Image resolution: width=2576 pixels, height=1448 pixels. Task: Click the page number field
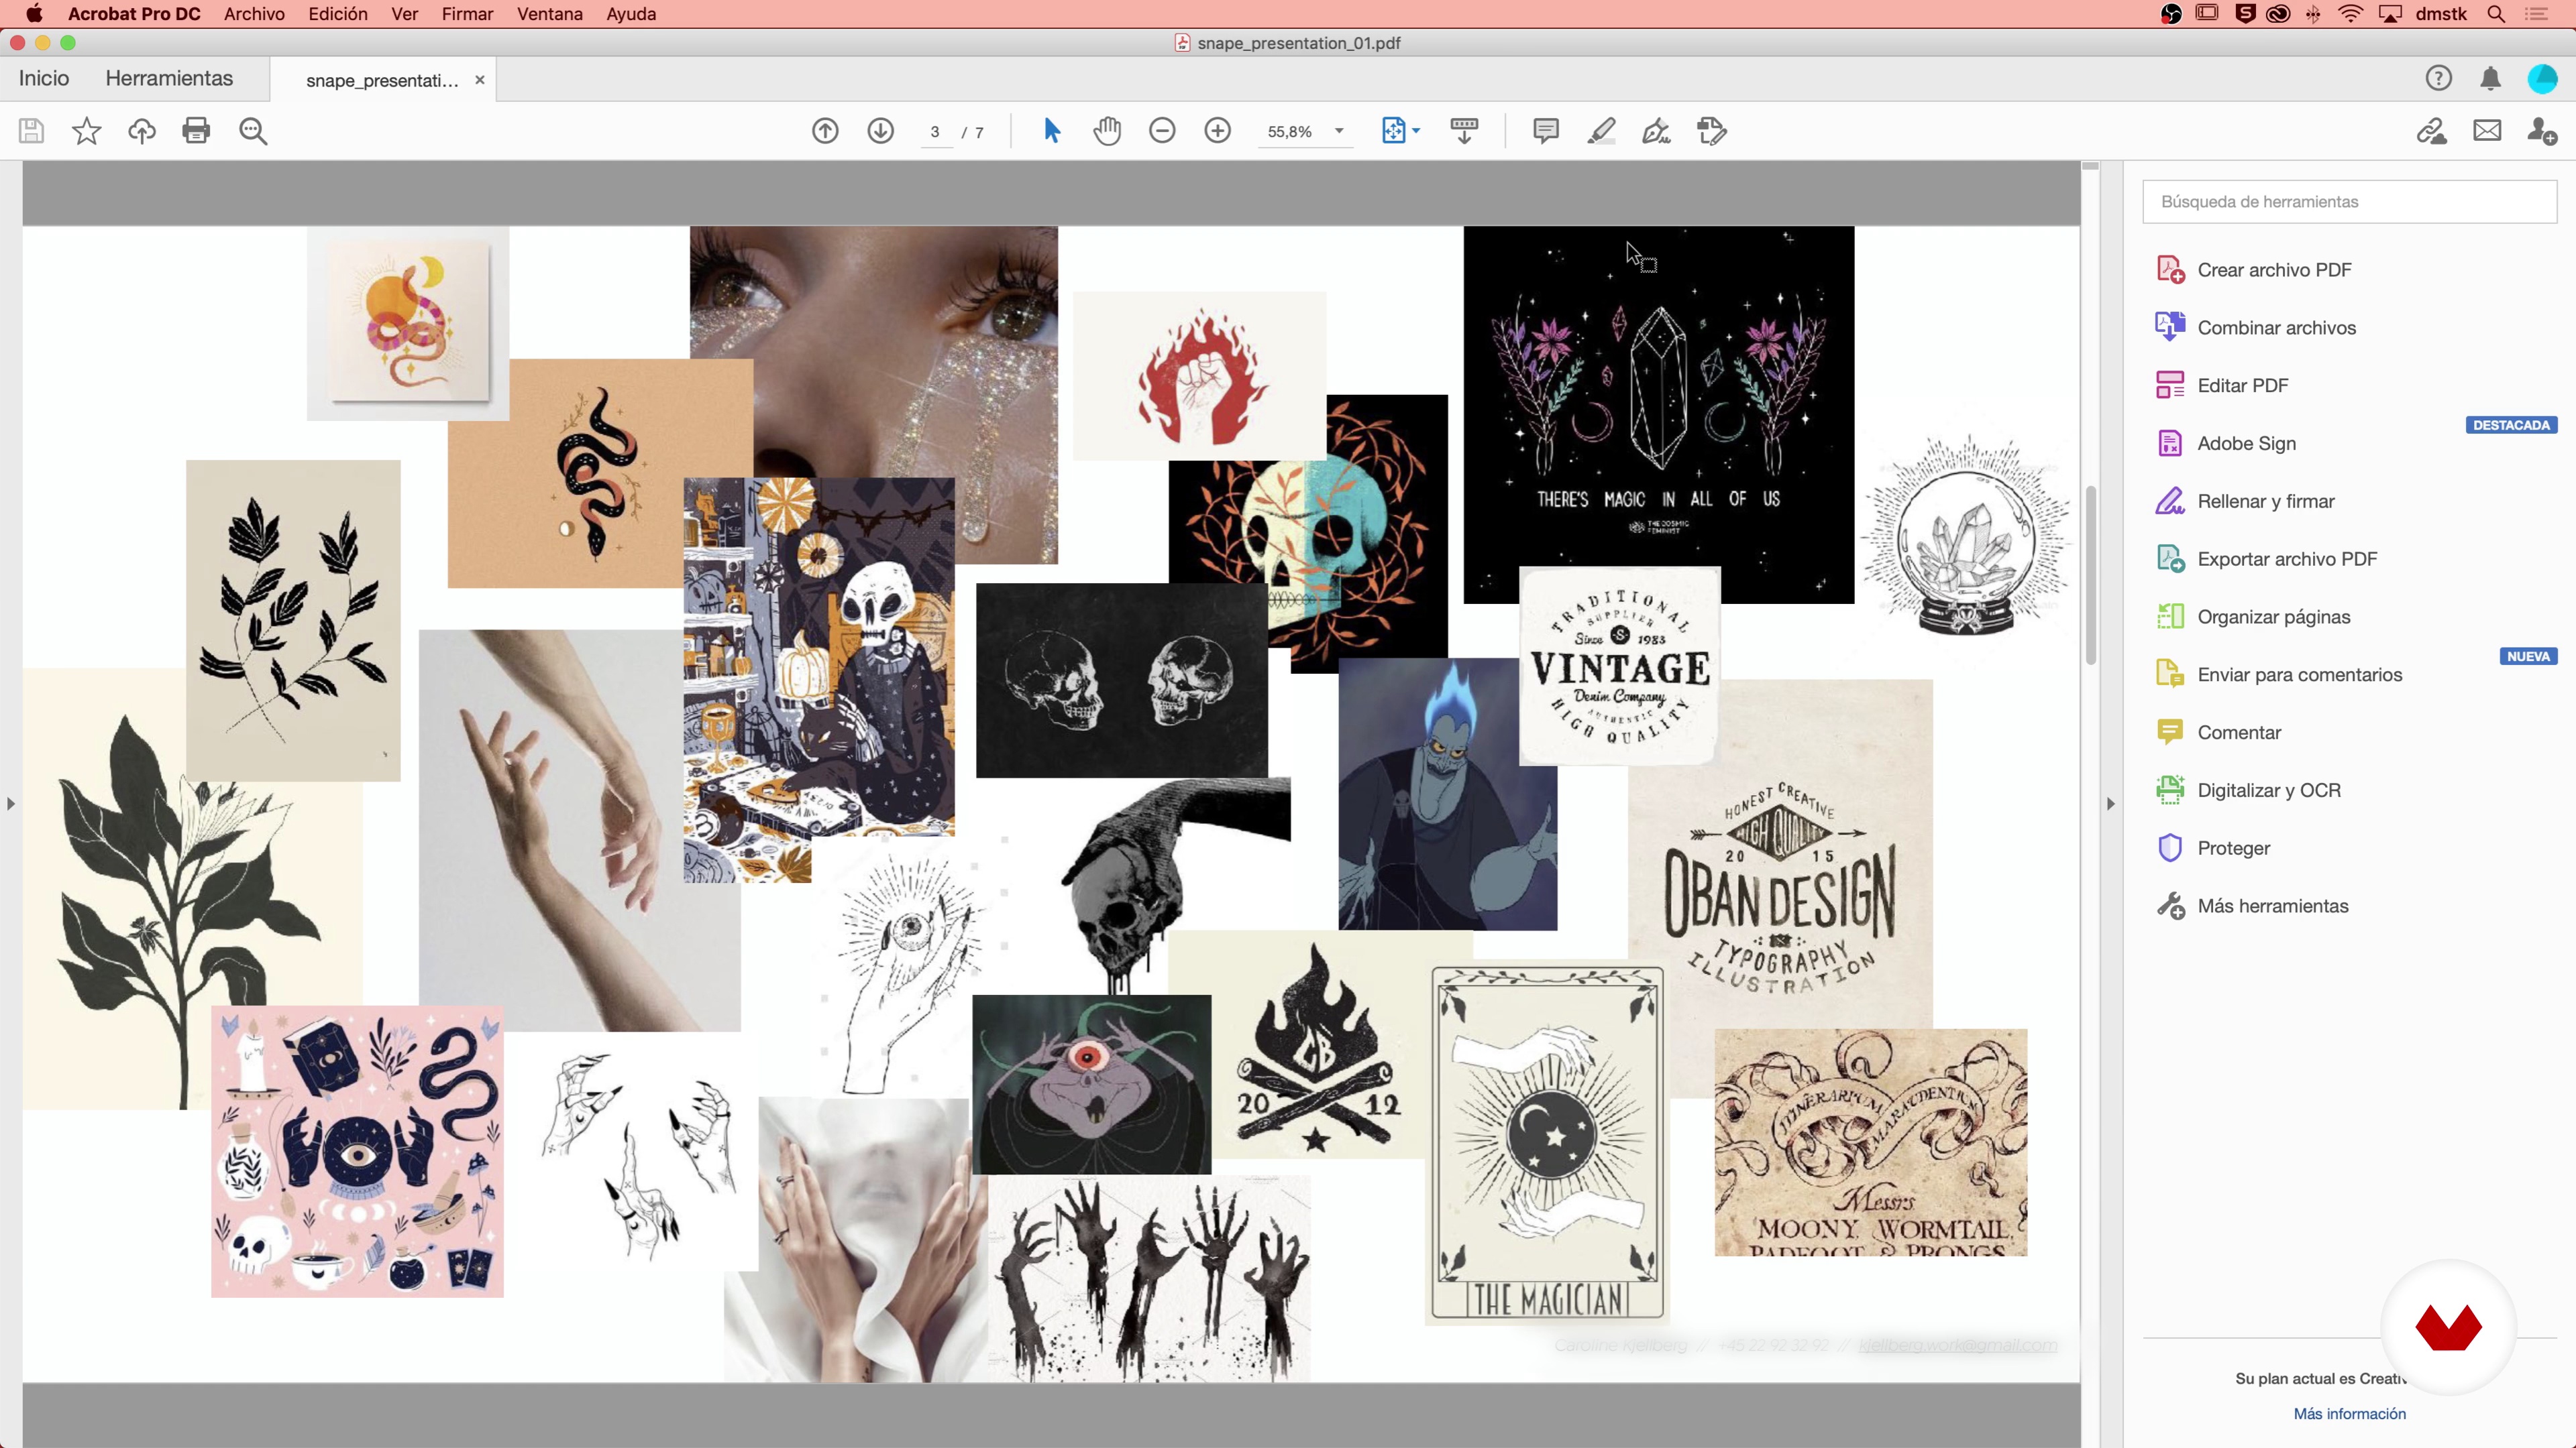tap(935, 132)
